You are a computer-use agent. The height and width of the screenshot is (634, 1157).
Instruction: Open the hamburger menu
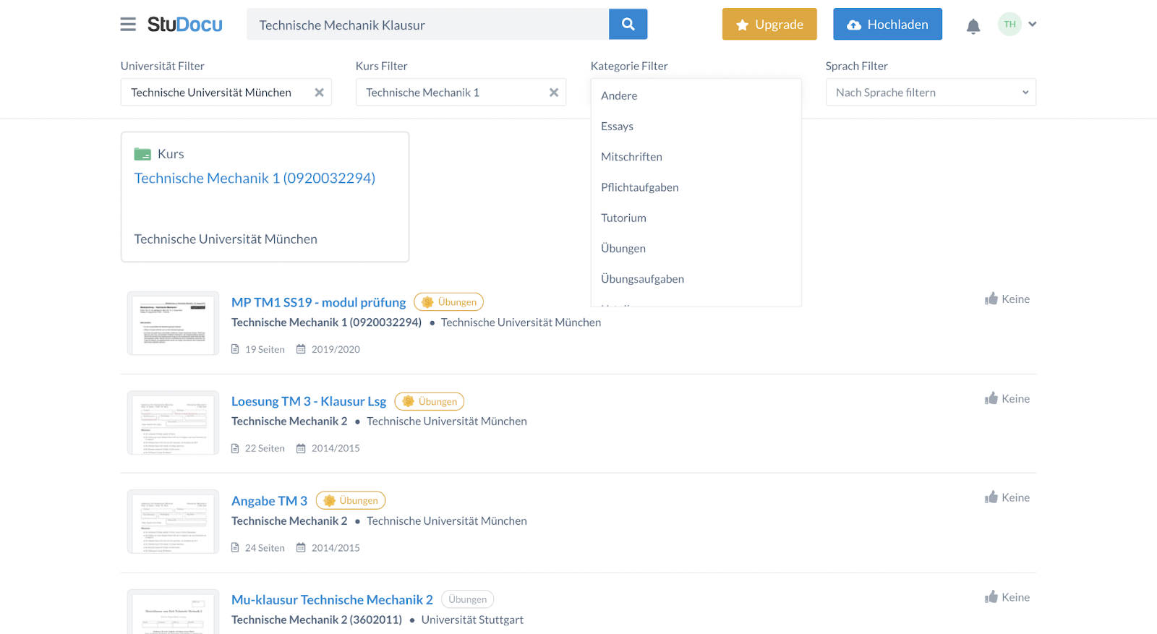128,25
